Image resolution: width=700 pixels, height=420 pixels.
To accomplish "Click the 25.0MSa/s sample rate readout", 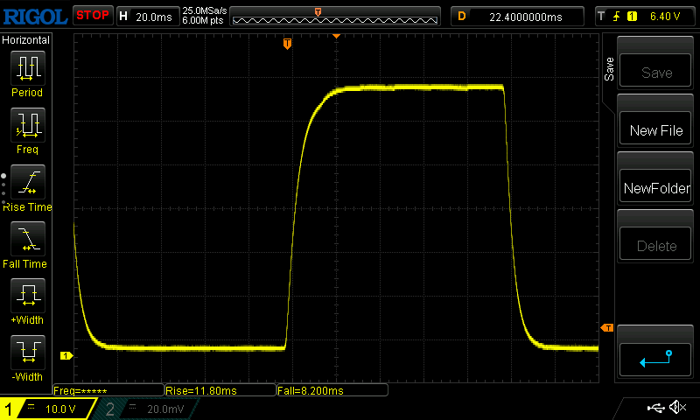I will click(205, 10).
